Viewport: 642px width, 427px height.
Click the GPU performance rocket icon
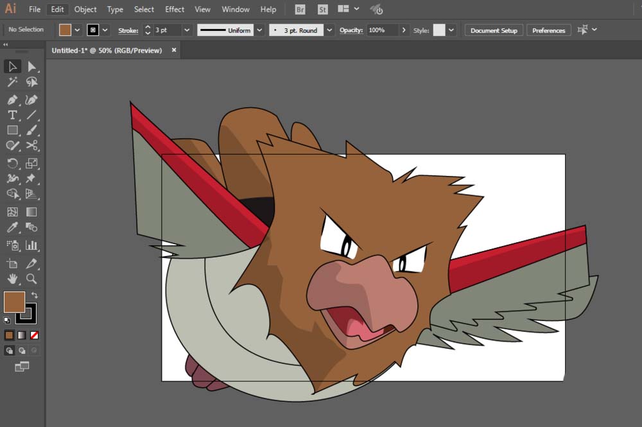click(376, 10)
